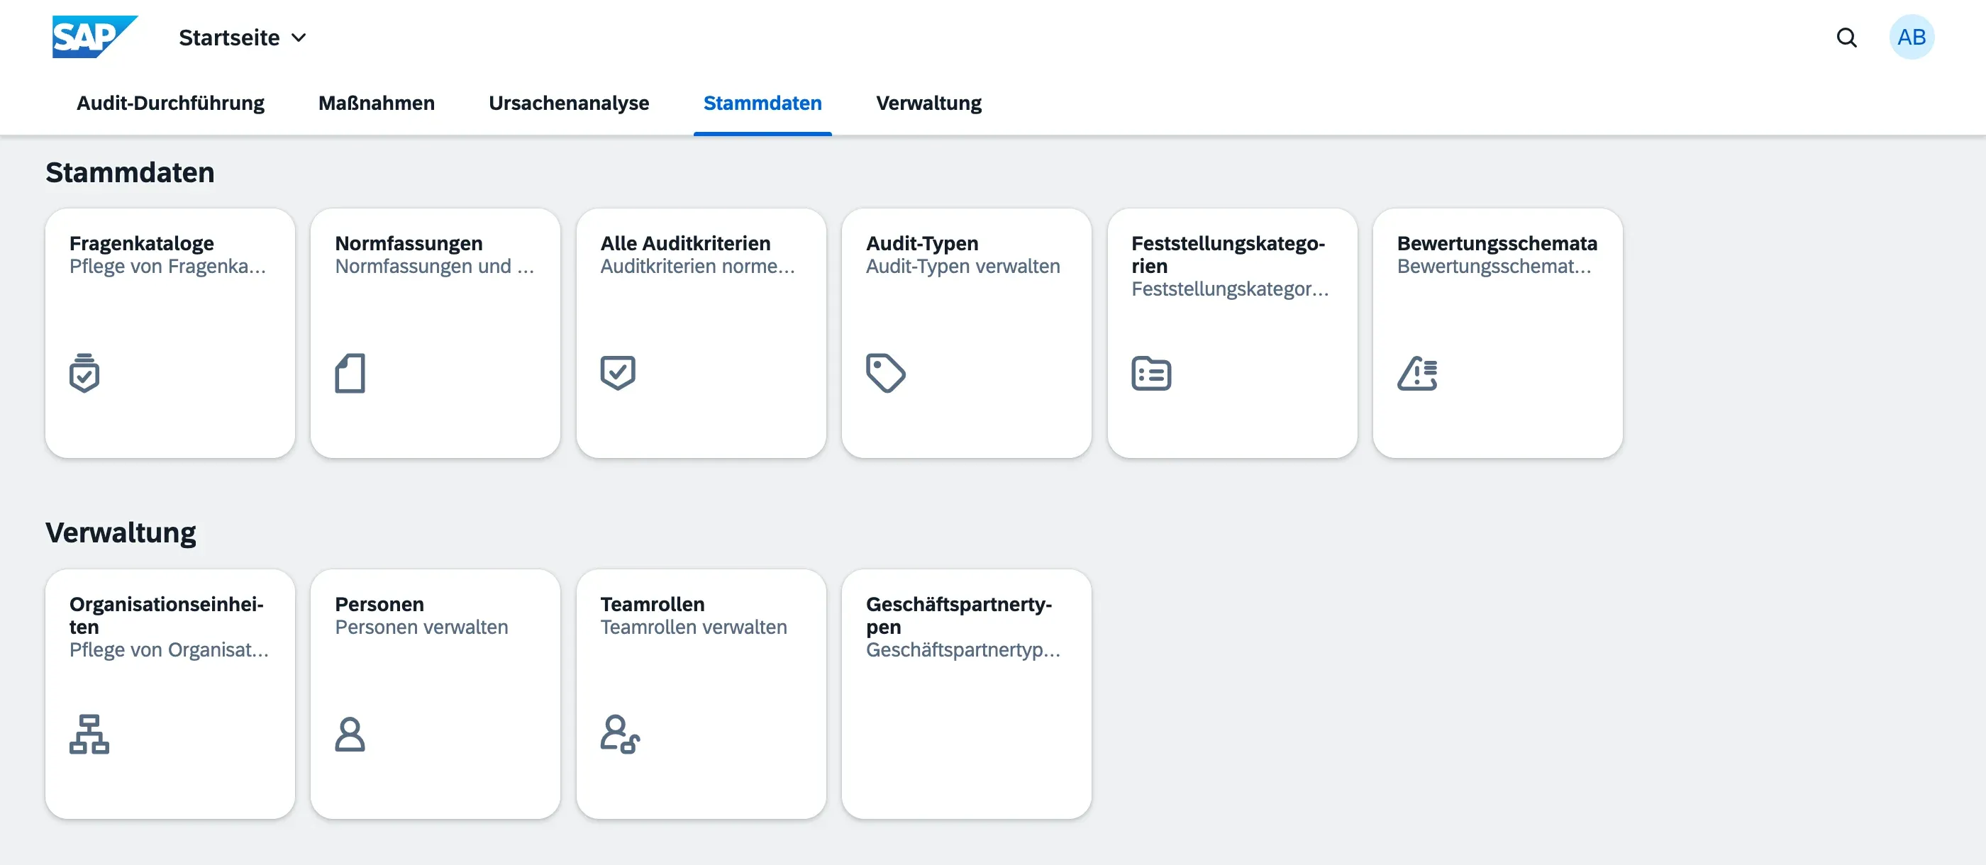Image resolution: width=1986 pixels, height=865 pixels.
Task: Click 'Pflege von Organisat...' subtitle
Action: [x=169, y=650]
